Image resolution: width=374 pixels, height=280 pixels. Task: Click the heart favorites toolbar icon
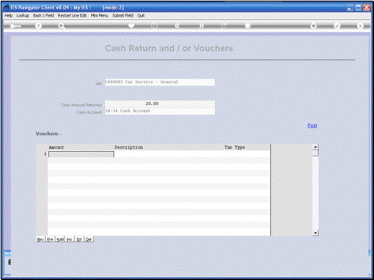(131, 26)
